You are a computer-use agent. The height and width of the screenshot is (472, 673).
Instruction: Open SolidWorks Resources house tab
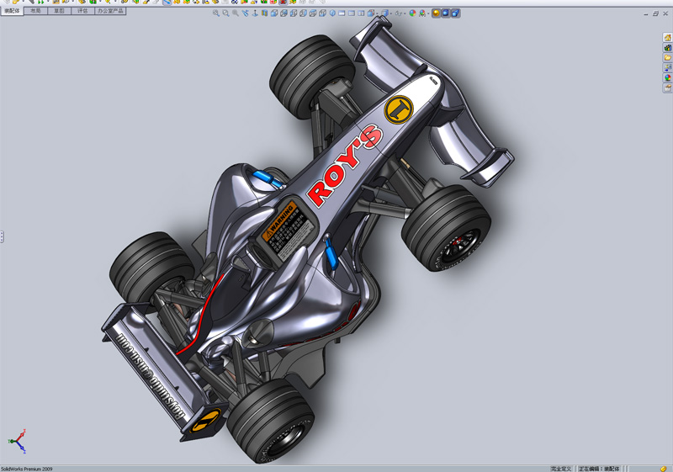point(667,38)
